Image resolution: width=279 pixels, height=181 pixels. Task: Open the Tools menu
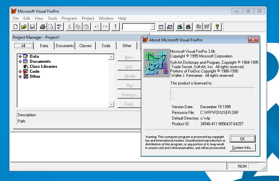pos(52,18)
